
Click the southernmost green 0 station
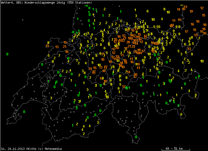[136, 137]
